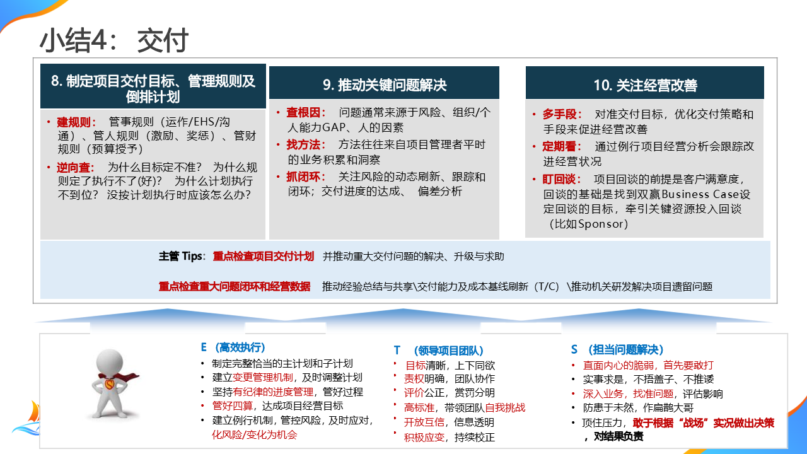Click bullet 制定完整恰当的主计划和子计划
807x454 pixels.
(282, 363)
